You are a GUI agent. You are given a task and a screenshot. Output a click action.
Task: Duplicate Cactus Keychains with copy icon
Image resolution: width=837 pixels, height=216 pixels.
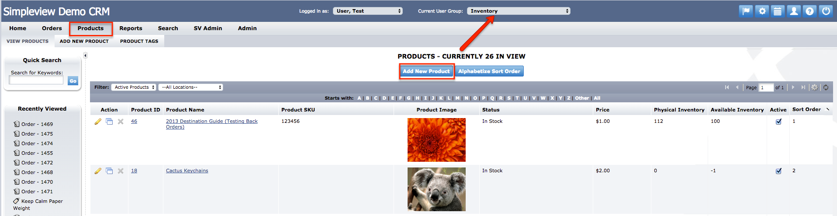click(109, 171)
